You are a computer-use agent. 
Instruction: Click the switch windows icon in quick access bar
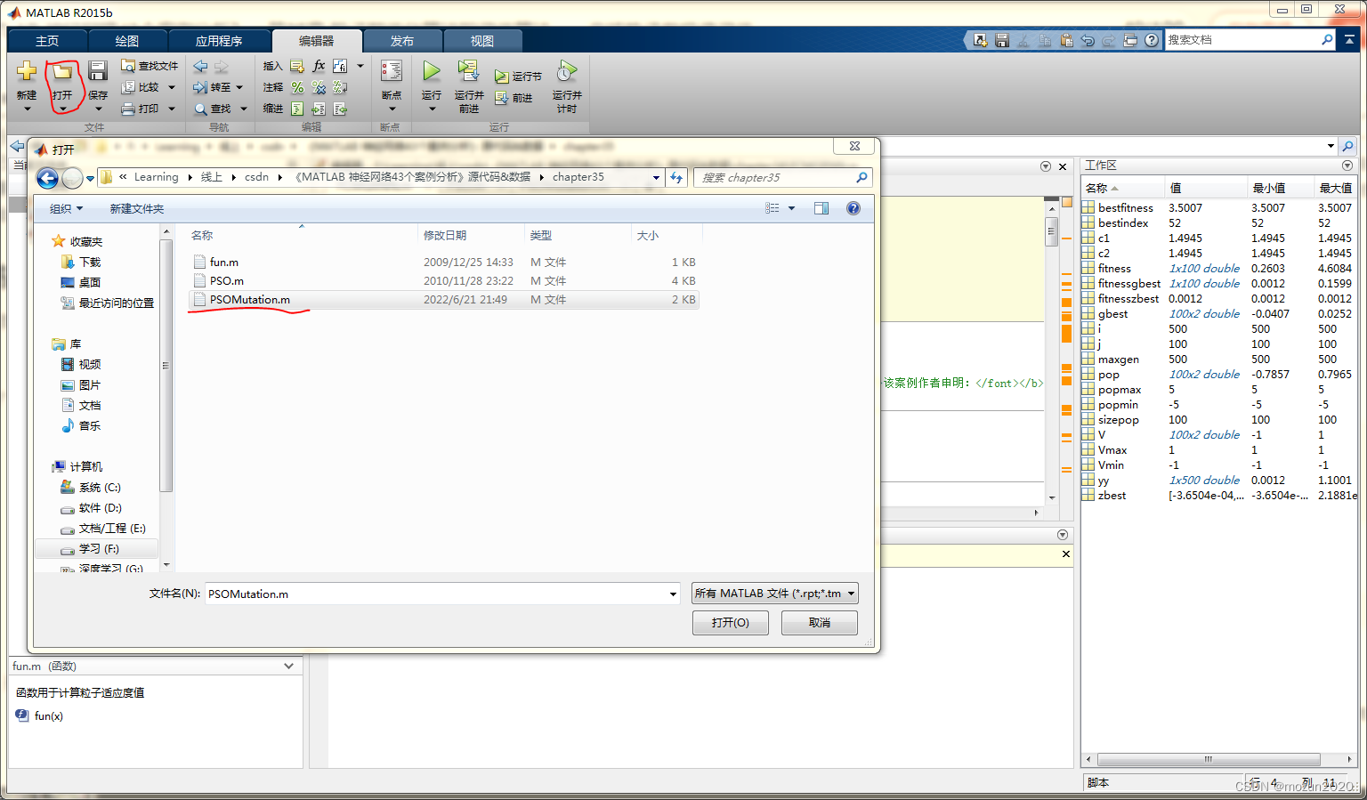[x=1130, y=40]
